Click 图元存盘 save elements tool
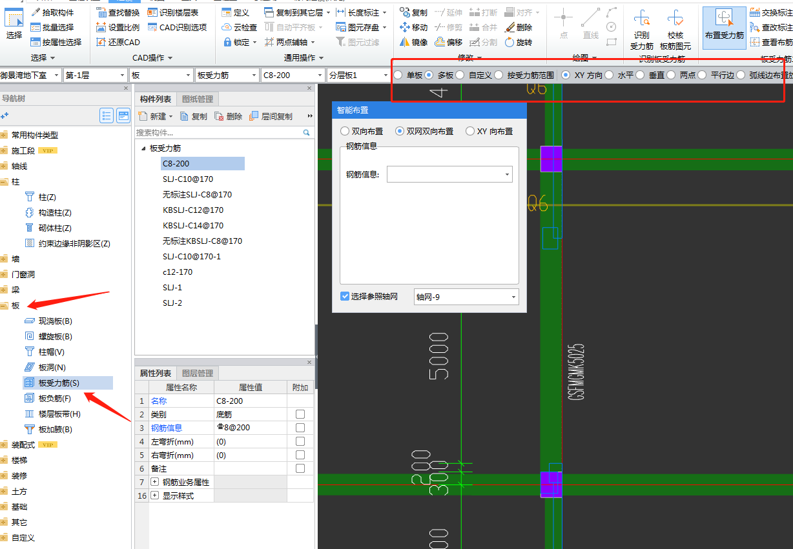The height and width of the screenshot is (549, 793). click(362, 27)
